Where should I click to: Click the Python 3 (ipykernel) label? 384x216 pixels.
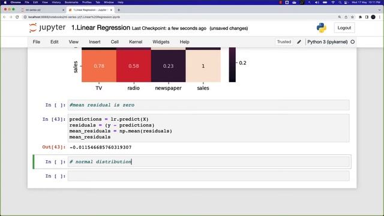point(328,42)
